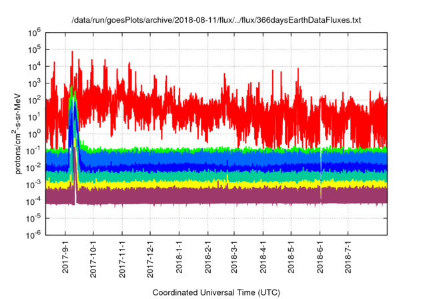Click the tallest red flux peak in September 2017
The width and height of the screenshot is (427, 299).
pyautogui.click(x=72, y=59)
